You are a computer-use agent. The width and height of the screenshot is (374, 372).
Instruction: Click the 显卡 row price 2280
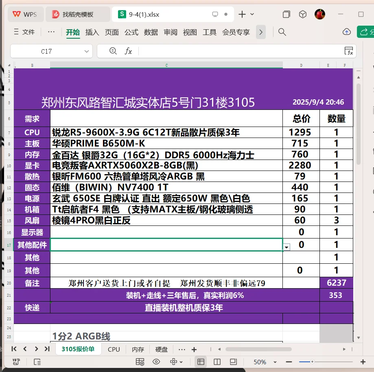click(x=301, y=165)
